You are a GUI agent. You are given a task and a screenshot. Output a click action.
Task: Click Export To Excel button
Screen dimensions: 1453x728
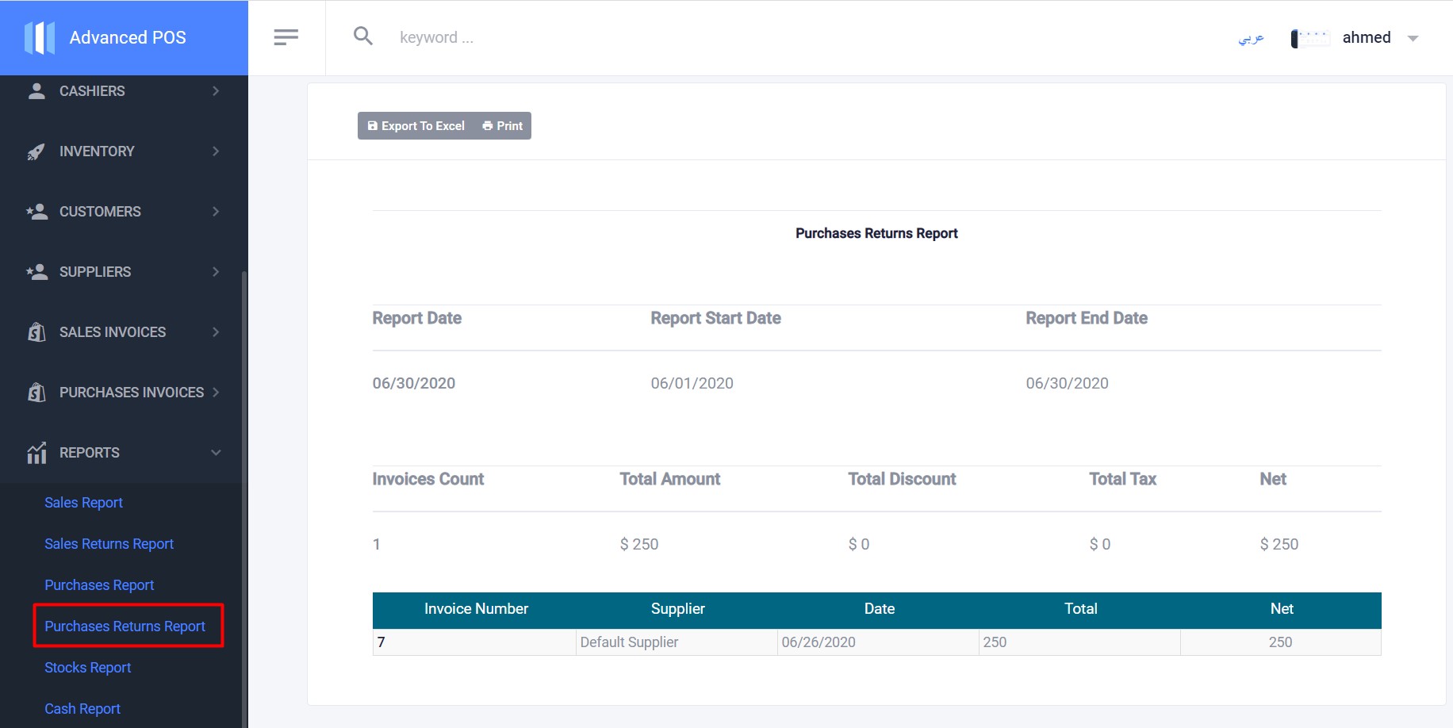[x=416, y=126]
